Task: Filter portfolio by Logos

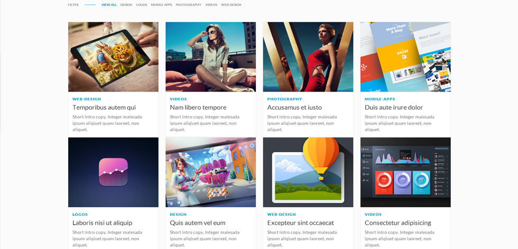Action: (142, 5)
